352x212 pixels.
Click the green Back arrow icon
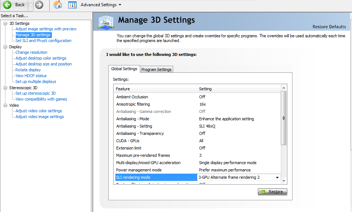point(7,5)
